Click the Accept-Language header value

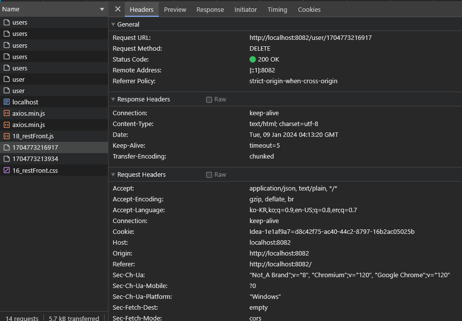(x=303, y=210)
